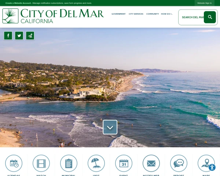
Task: Open the Municipal clipboard icon
Action: tap(69, 163)
